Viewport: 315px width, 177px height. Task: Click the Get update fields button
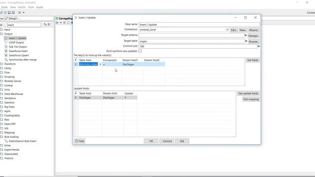click(x=248, y=93)
